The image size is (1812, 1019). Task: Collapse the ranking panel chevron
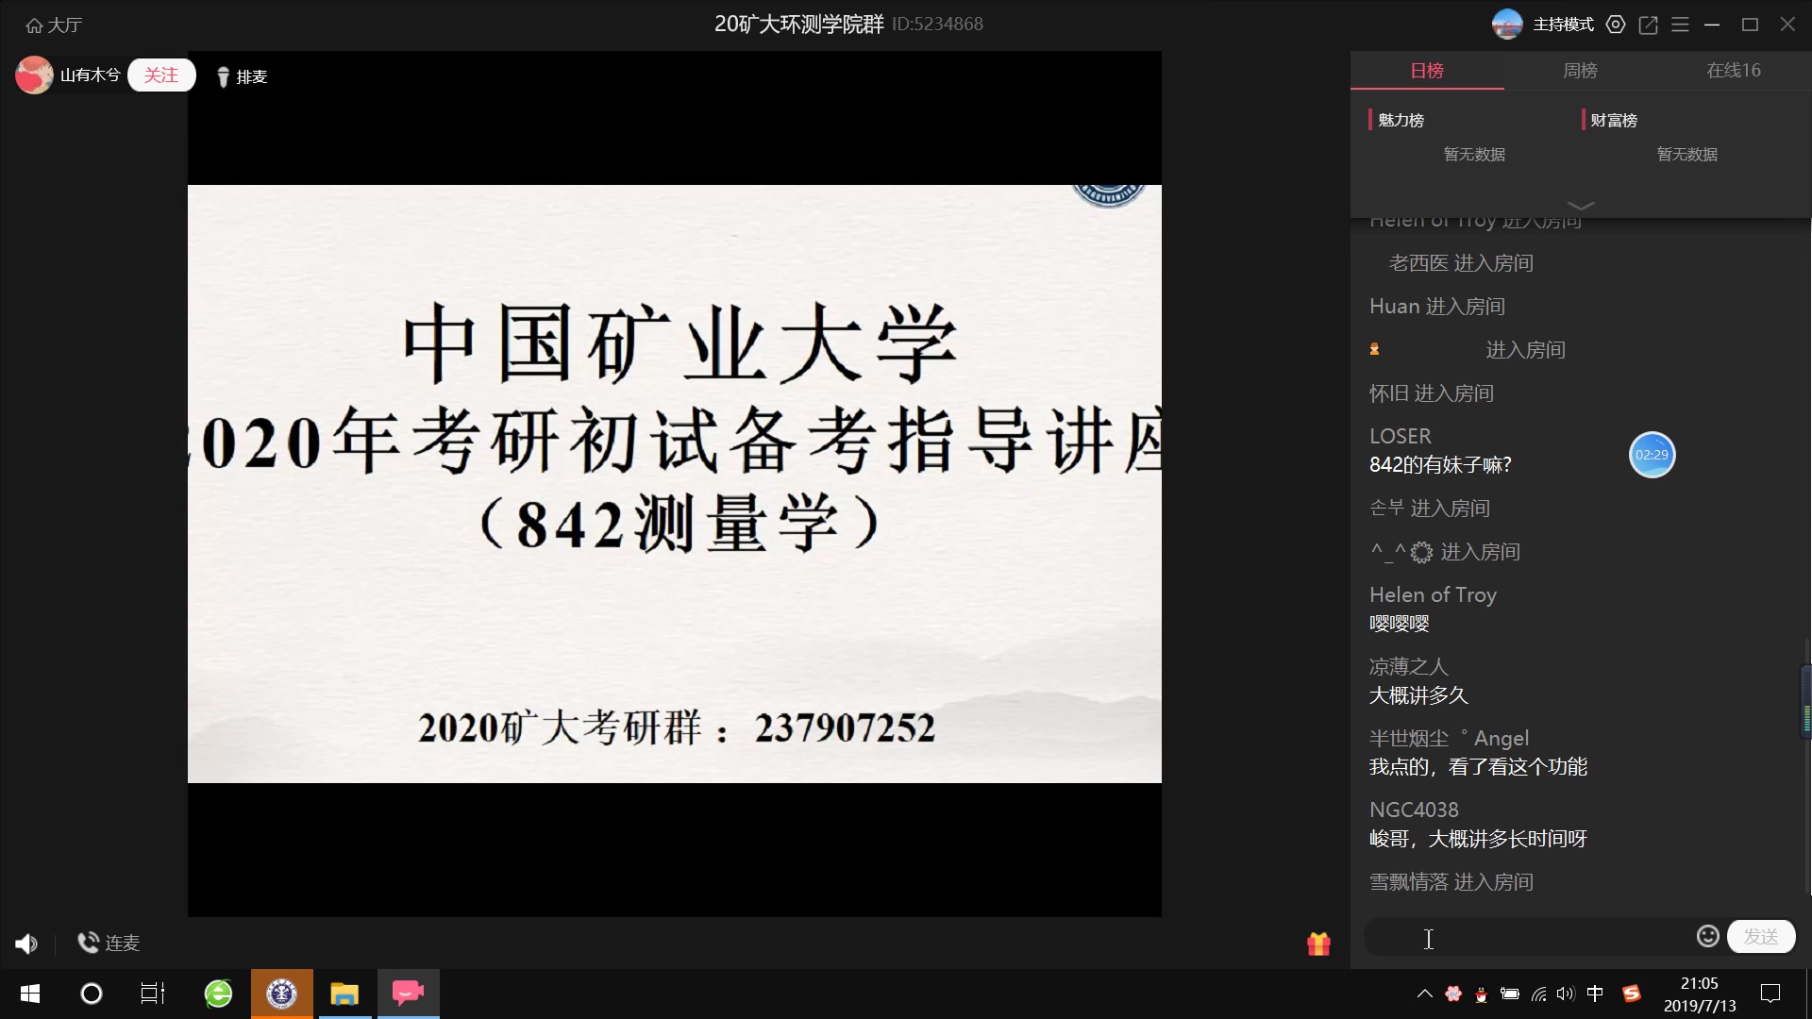point(1581,205)
